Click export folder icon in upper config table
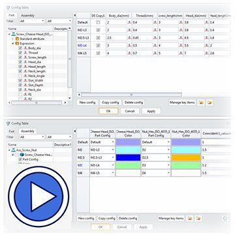The image size is (235, 235). coord(210,102)
